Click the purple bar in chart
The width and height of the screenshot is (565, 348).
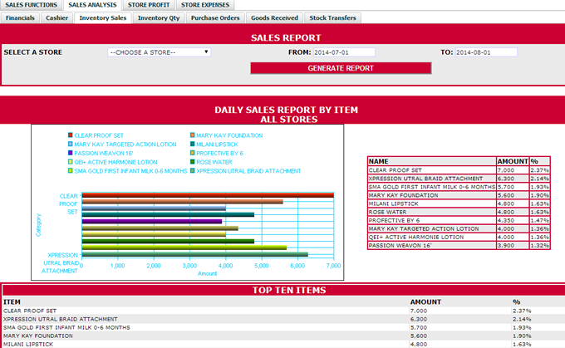click(x=152, y=221)
